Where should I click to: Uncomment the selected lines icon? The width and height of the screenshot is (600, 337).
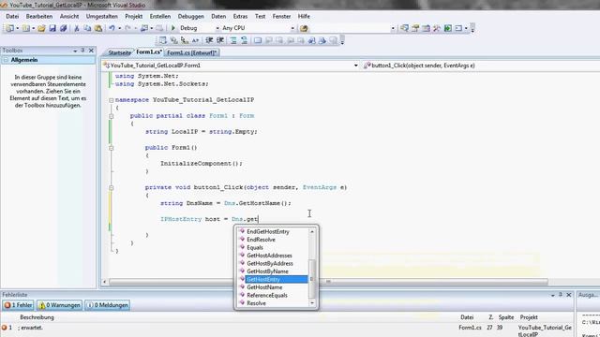tap(244, 40)
